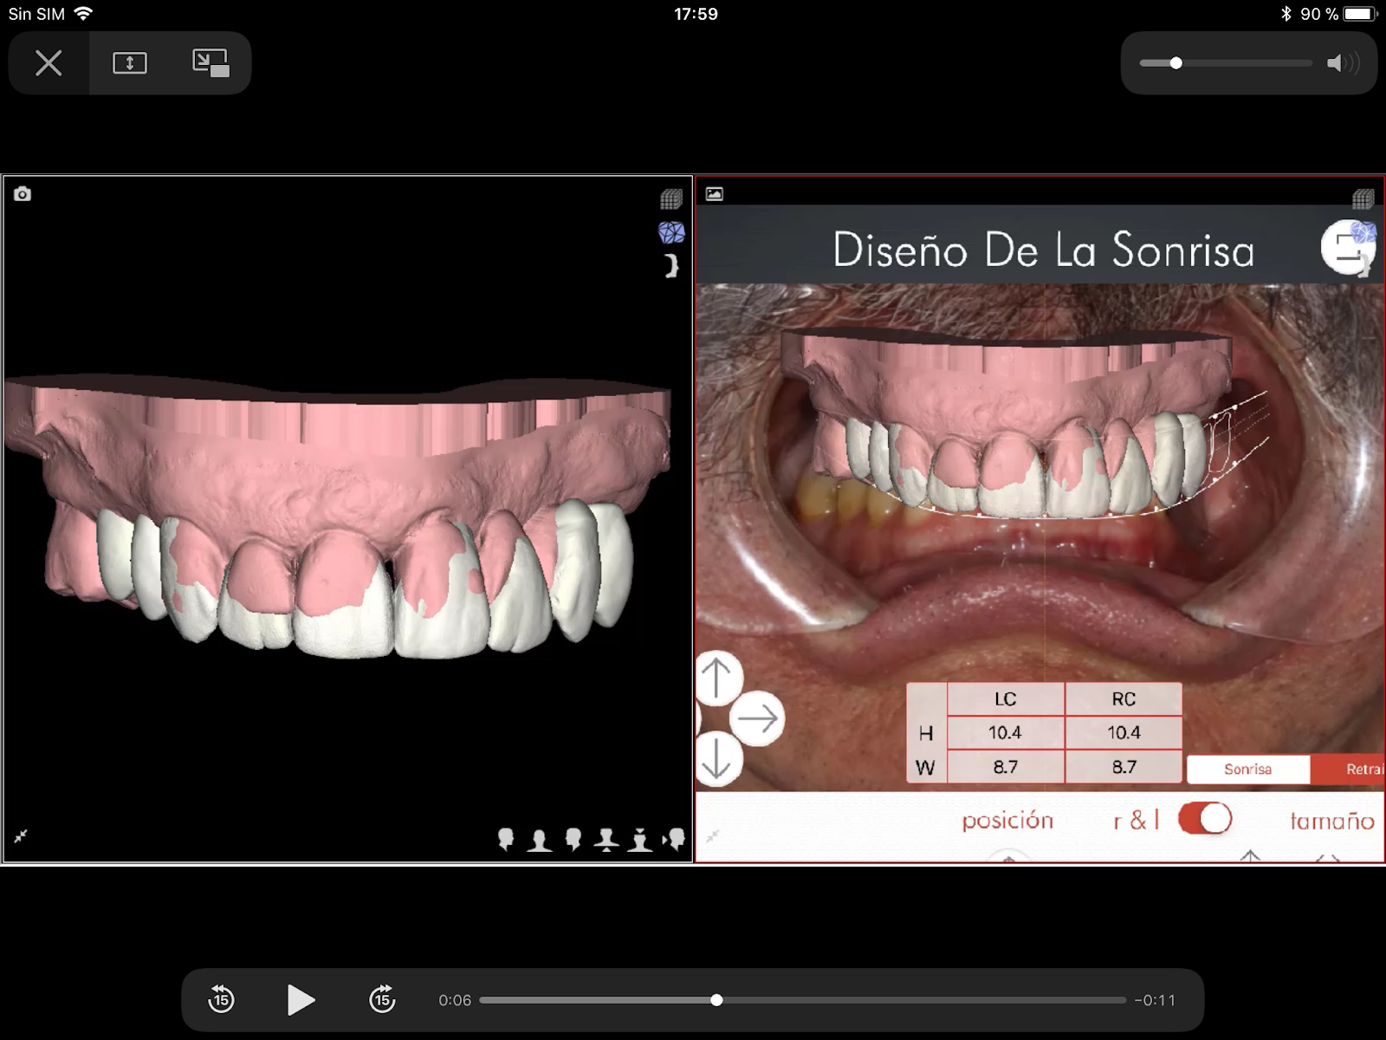The image size is (1386, 1040).
Task: Select the Retrai tab
Action: point(1348,770)
